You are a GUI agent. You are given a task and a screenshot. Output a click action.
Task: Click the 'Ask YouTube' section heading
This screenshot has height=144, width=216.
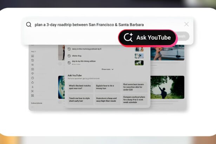point(74,76)
